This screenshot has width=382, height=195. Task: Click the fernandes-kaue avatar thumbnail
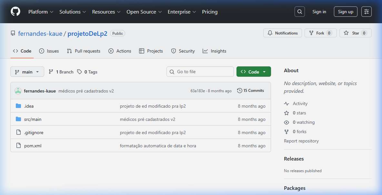(x=18, y=91)
